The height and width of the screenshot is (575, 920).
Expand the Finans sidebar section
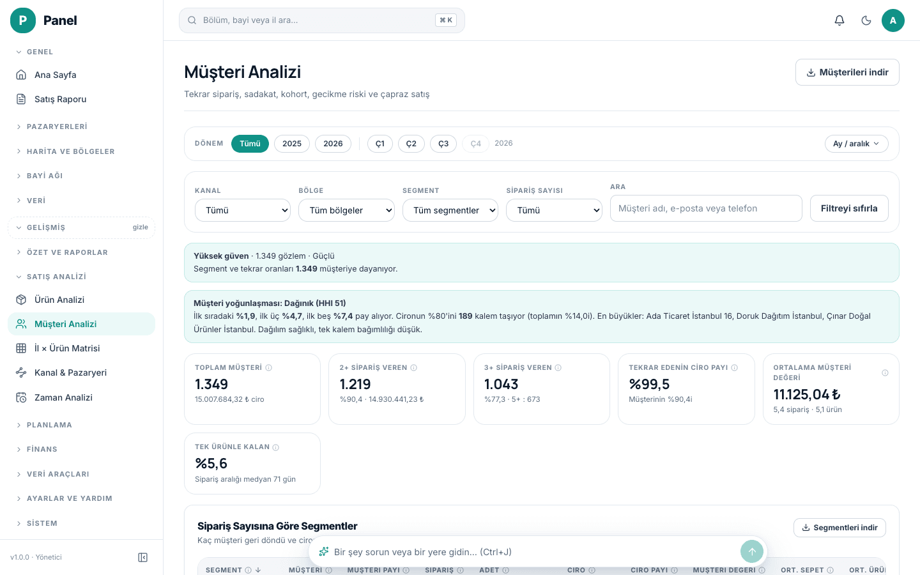tap(81, 449)
